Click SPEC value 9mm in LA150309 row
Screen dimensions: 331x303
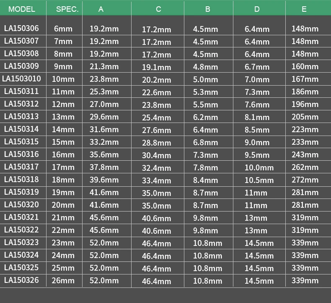pyautogui.click(x=63, y=67)
